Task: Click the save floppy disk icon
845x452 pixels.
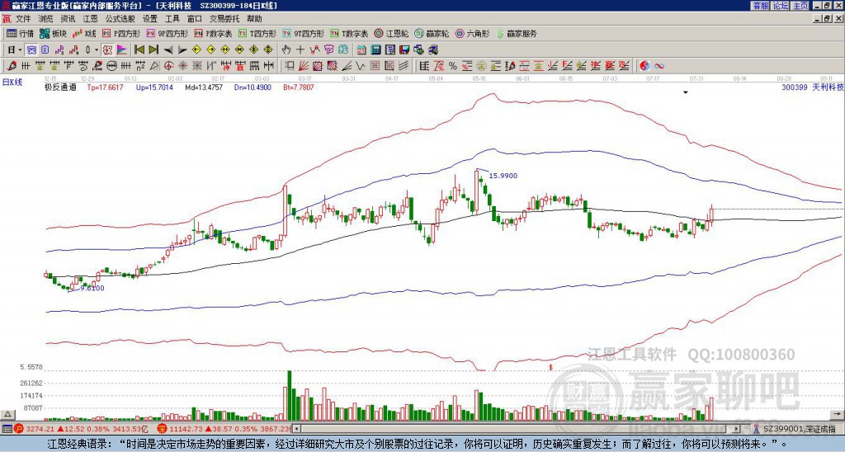Action: click(x=404, y=50)
